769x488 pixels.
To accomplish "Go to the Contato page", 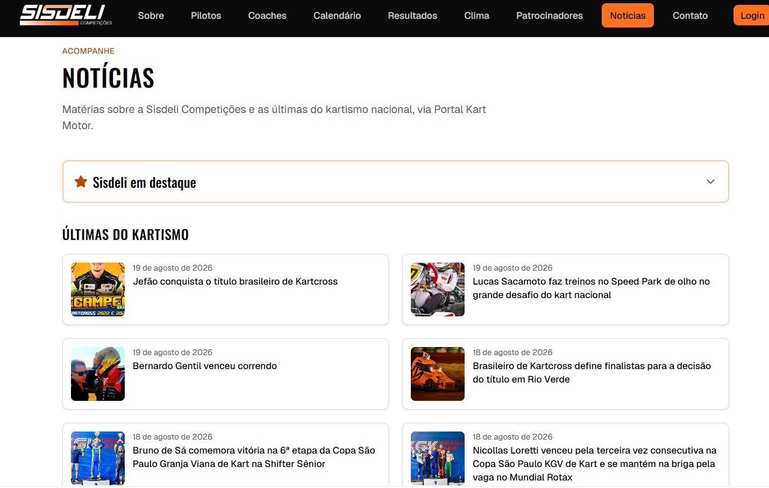I will coord(690,16).
